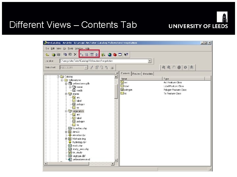The width and height of the screenshot is (237, 177).
Task: Open the Go menu
Action: click(65, 49)
